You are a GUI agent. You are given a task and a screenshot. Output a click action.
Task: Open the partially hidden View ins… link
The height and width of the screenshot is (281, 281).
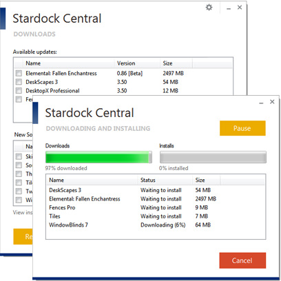(23, 212)
